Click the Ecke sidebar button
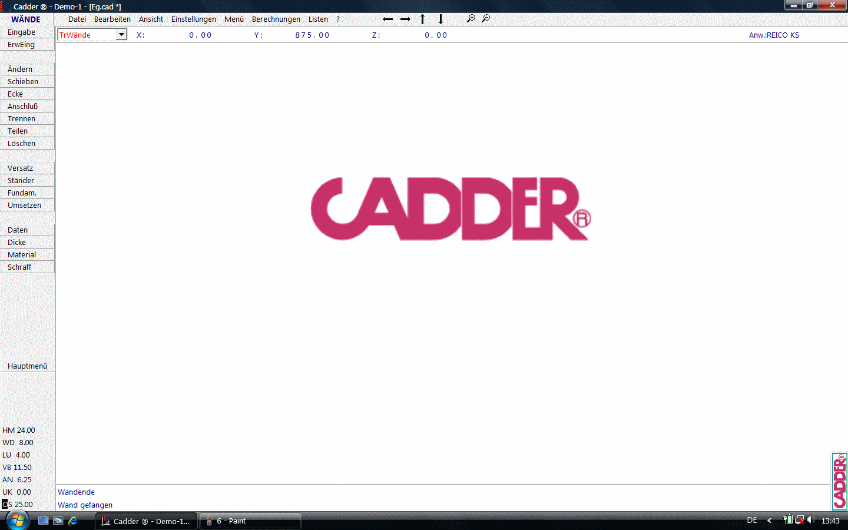The width and height of the screenshot is (848, 530). (28, 94)
